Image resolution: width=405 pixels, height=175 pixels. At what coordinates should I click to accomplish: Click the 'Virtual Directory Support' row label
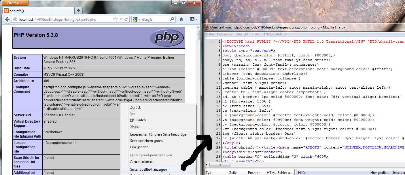27,123
